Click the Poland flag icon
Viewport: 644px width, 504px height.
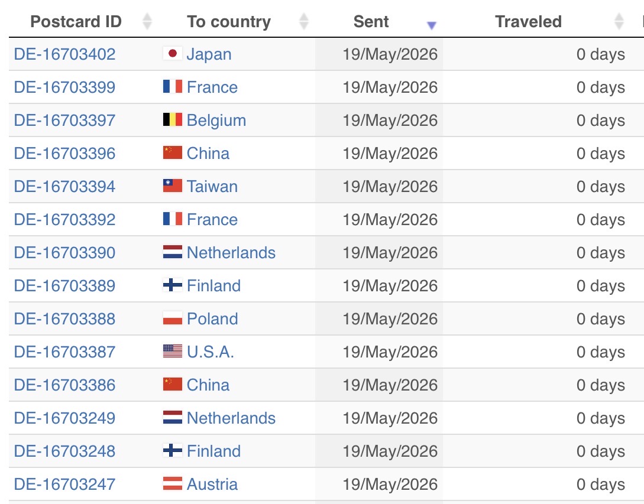173,318
